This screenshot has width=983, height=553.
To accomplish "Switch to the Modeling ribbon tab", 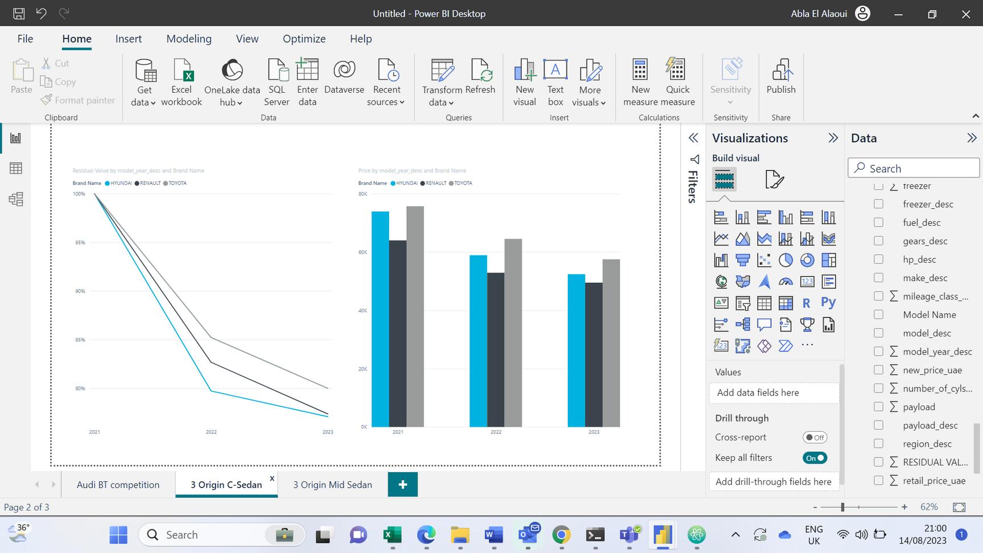I will 189,39.
